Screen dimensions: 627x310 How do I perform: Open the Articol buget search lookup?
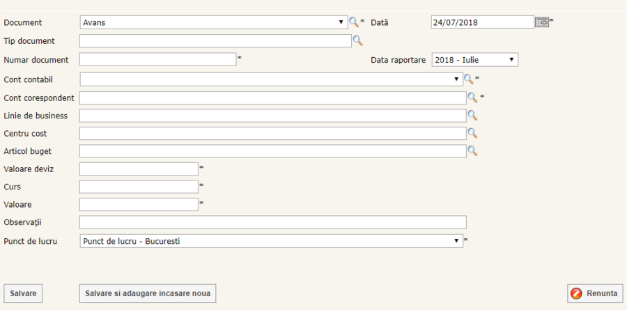tap(472, 150)
